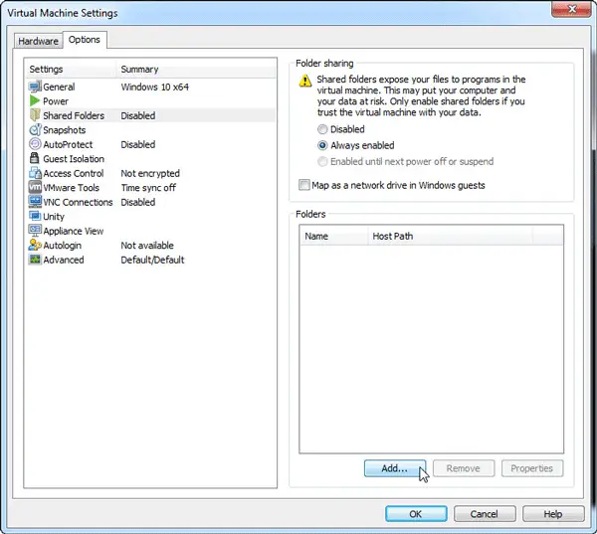Select the Autologin row label
The width and height of the screenshot is (597, 534).
pos(62,246)
